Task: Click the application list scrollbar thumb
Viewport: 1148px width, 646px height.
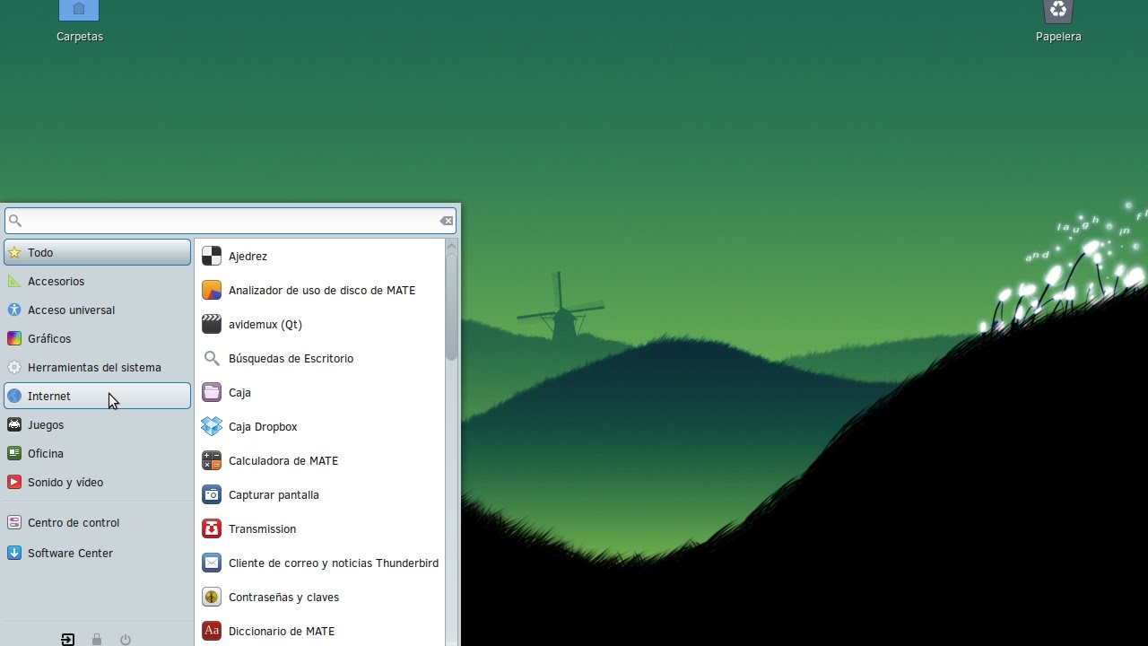Action: click(451, 307)
